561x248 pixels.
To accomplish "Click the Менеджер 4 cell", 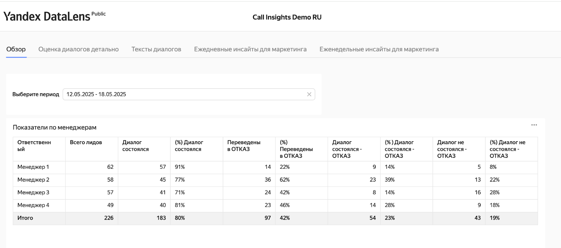I will click(33, 205).
